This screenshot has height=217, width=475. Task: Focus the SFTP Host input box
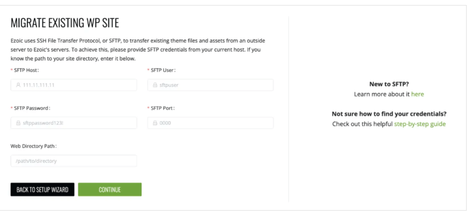[73, 85]
